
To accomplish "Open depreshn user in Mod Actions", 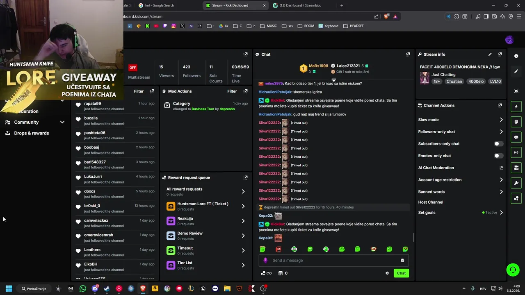I will 227,109.
